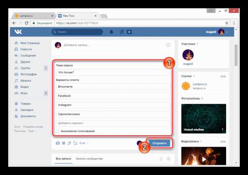
Task: Open Новый альбом thumbnail
Action: point(203,119)
